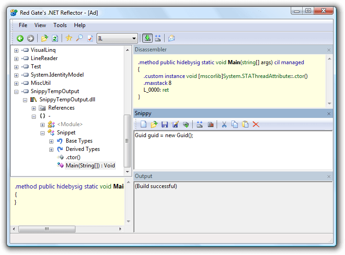Expand the Base Types node
This screenshot has width=345, height=255.
click(x=52, y=141)
